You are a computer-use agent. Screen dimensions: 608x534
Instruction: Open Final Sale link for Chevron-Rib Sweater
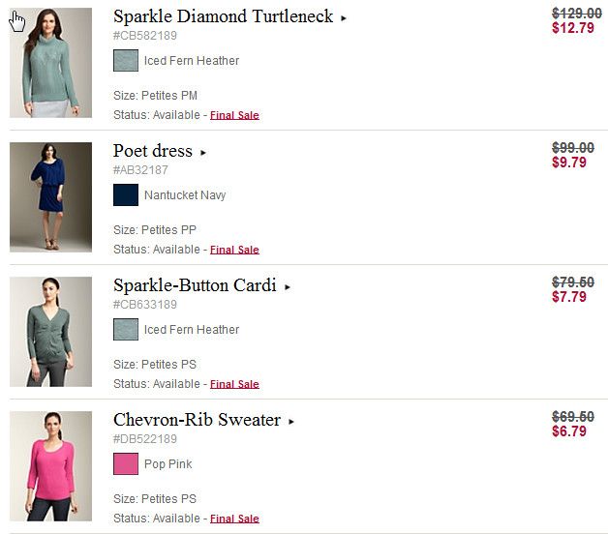pos(234,519)
